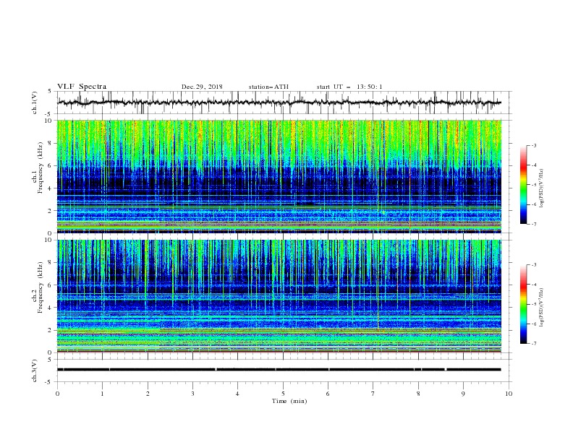
Task: Click the black ch.3 signal bar
Action: pyautogui.click(x=279, y=370)
